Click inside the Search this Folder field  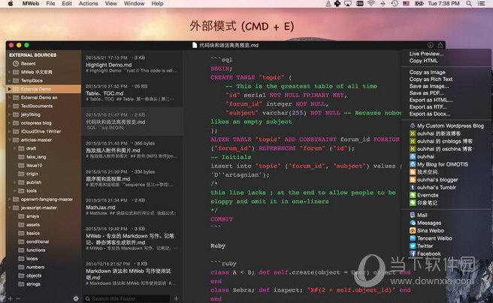[x=126, y=298]
